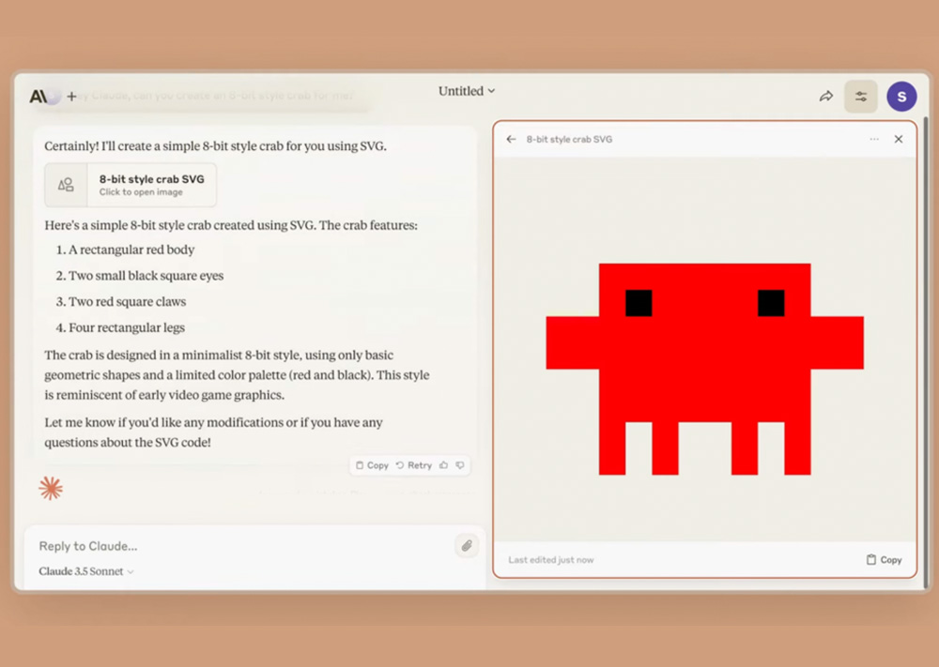Open the artifact panel's three-dot menu
Viewport: 939px width, 667px height.
(x=874, y=139)
